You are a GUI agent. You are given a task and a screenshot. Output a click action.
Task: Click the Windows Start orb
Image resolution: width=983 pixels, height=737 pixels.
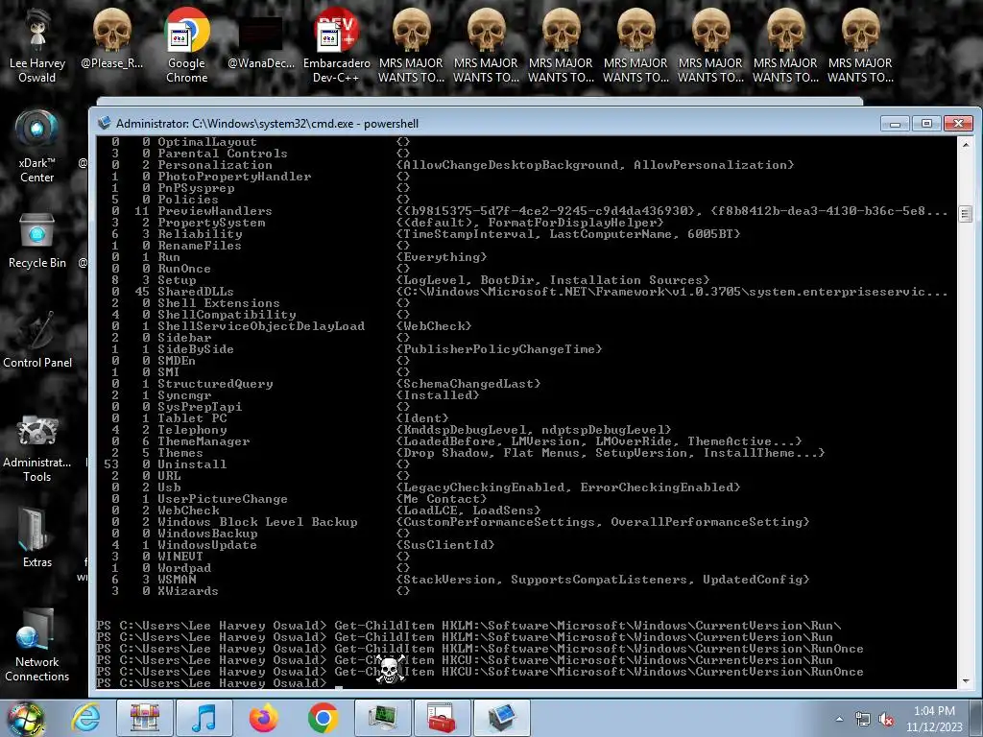click(x=25, y=718)
